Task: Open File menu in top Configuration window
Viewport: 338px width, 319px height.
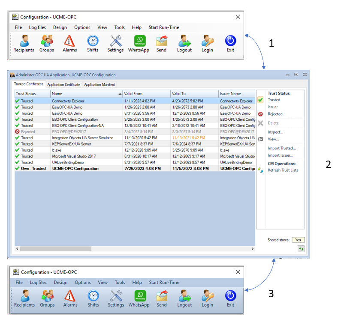Action: tap(18, 27)
